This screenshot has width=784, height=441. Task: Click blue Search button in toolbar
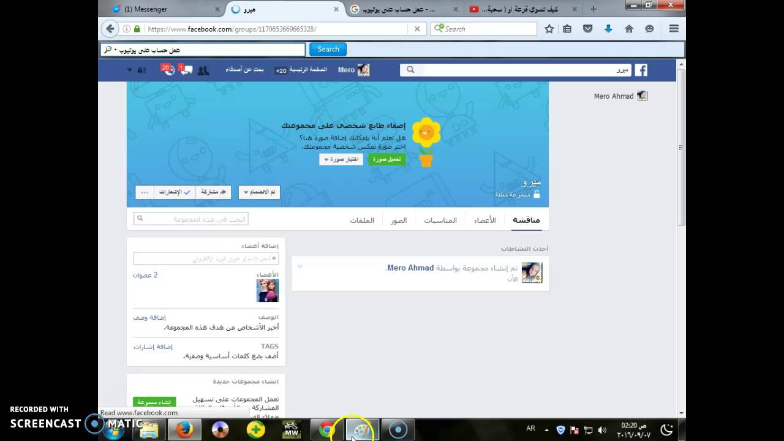[x=328, y=50]
